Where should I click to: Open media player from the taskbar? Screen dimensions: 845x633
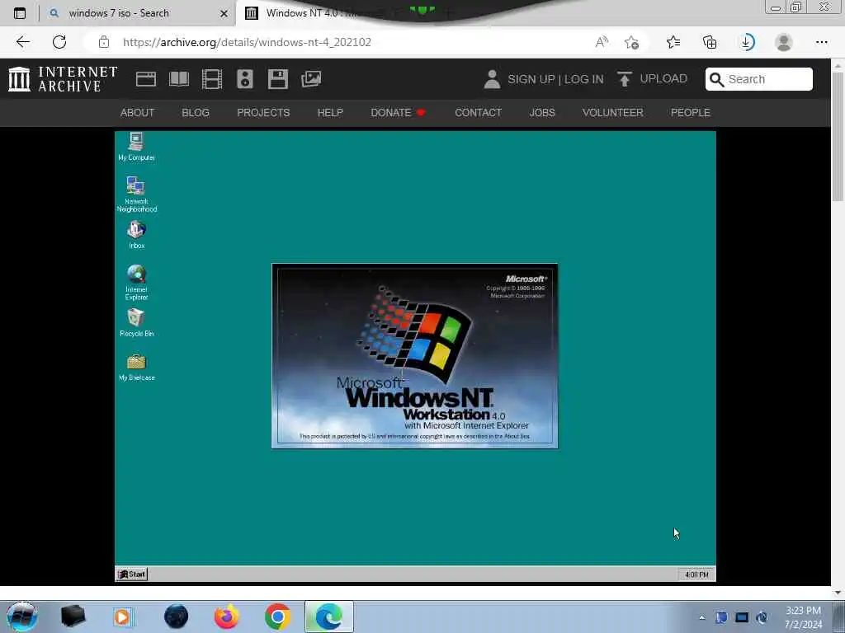coord(123,617)
